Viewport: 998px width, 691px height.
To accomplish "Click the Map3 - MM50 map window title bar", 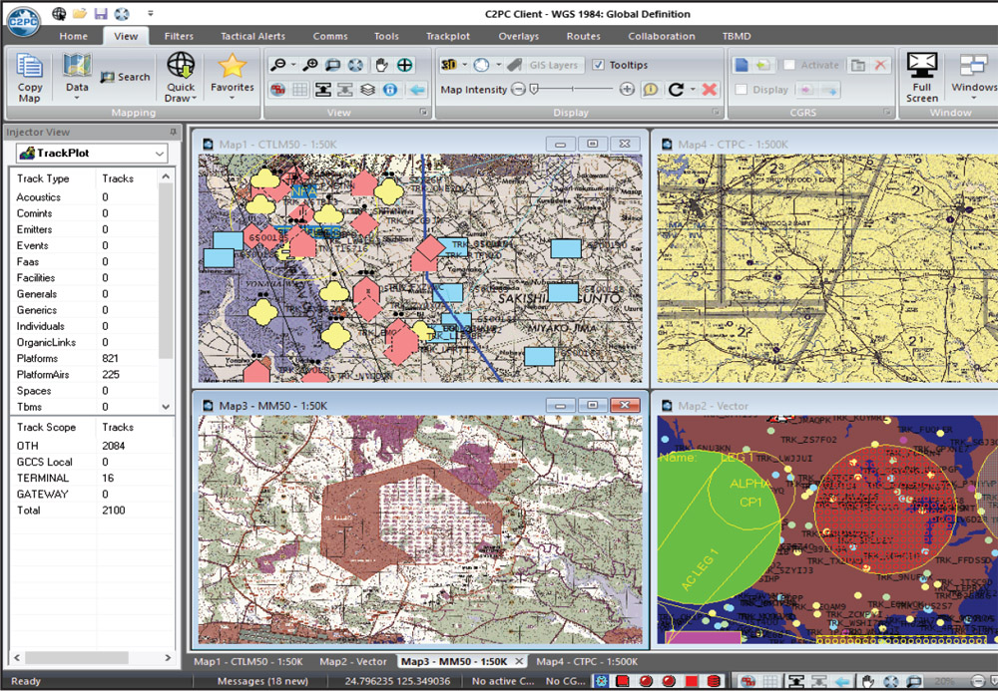I will [420, 406].
